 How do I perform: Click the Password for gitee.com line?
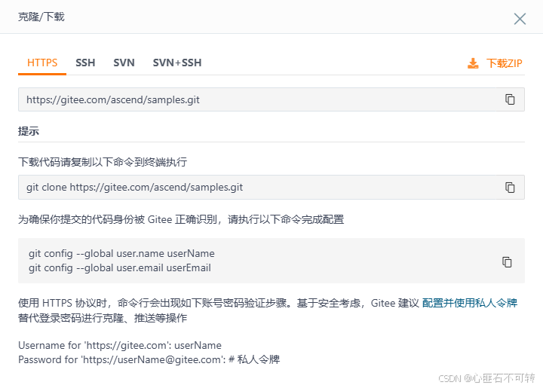pos(149,359)
